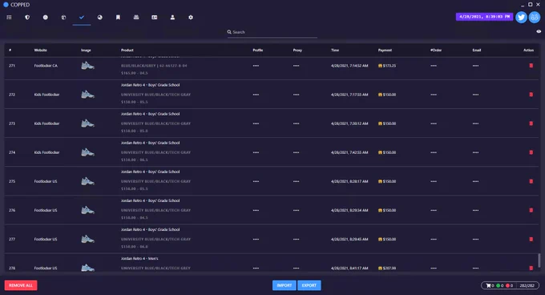Screen dimensions: 545x295
Task: Open the user account tab
Action: tap(172, 18)
